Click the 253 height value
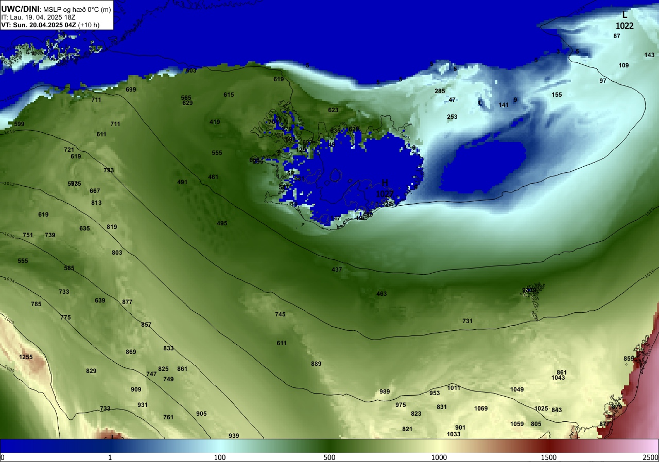659x462 pixels. pyautogui.click(x=452, y=117)
